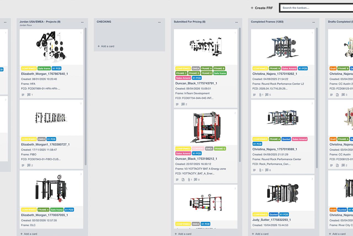Click 'Frame: V3 YOTTACITY BAT A Energy zone'

point(200,169)
